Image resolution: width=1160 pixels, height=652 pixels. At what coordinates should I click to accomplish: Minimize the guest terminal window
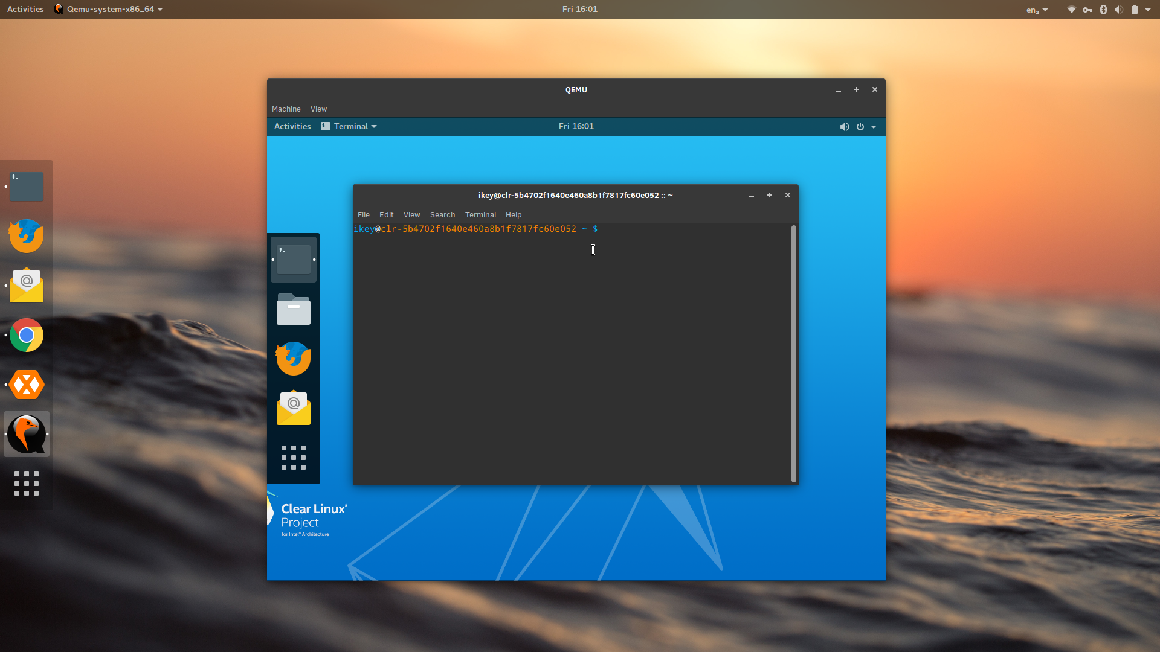752,196
